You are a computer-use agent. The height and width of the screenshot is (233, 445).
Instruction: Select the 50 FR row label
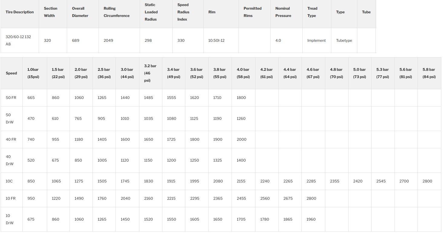[x=11, y=98]
